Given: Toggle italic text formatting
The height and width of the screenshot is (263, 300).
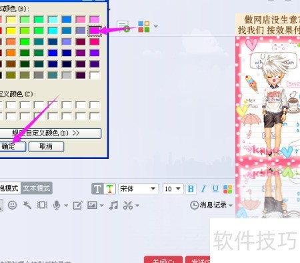Looking at the screenshot, I should [x=203, y=189].
